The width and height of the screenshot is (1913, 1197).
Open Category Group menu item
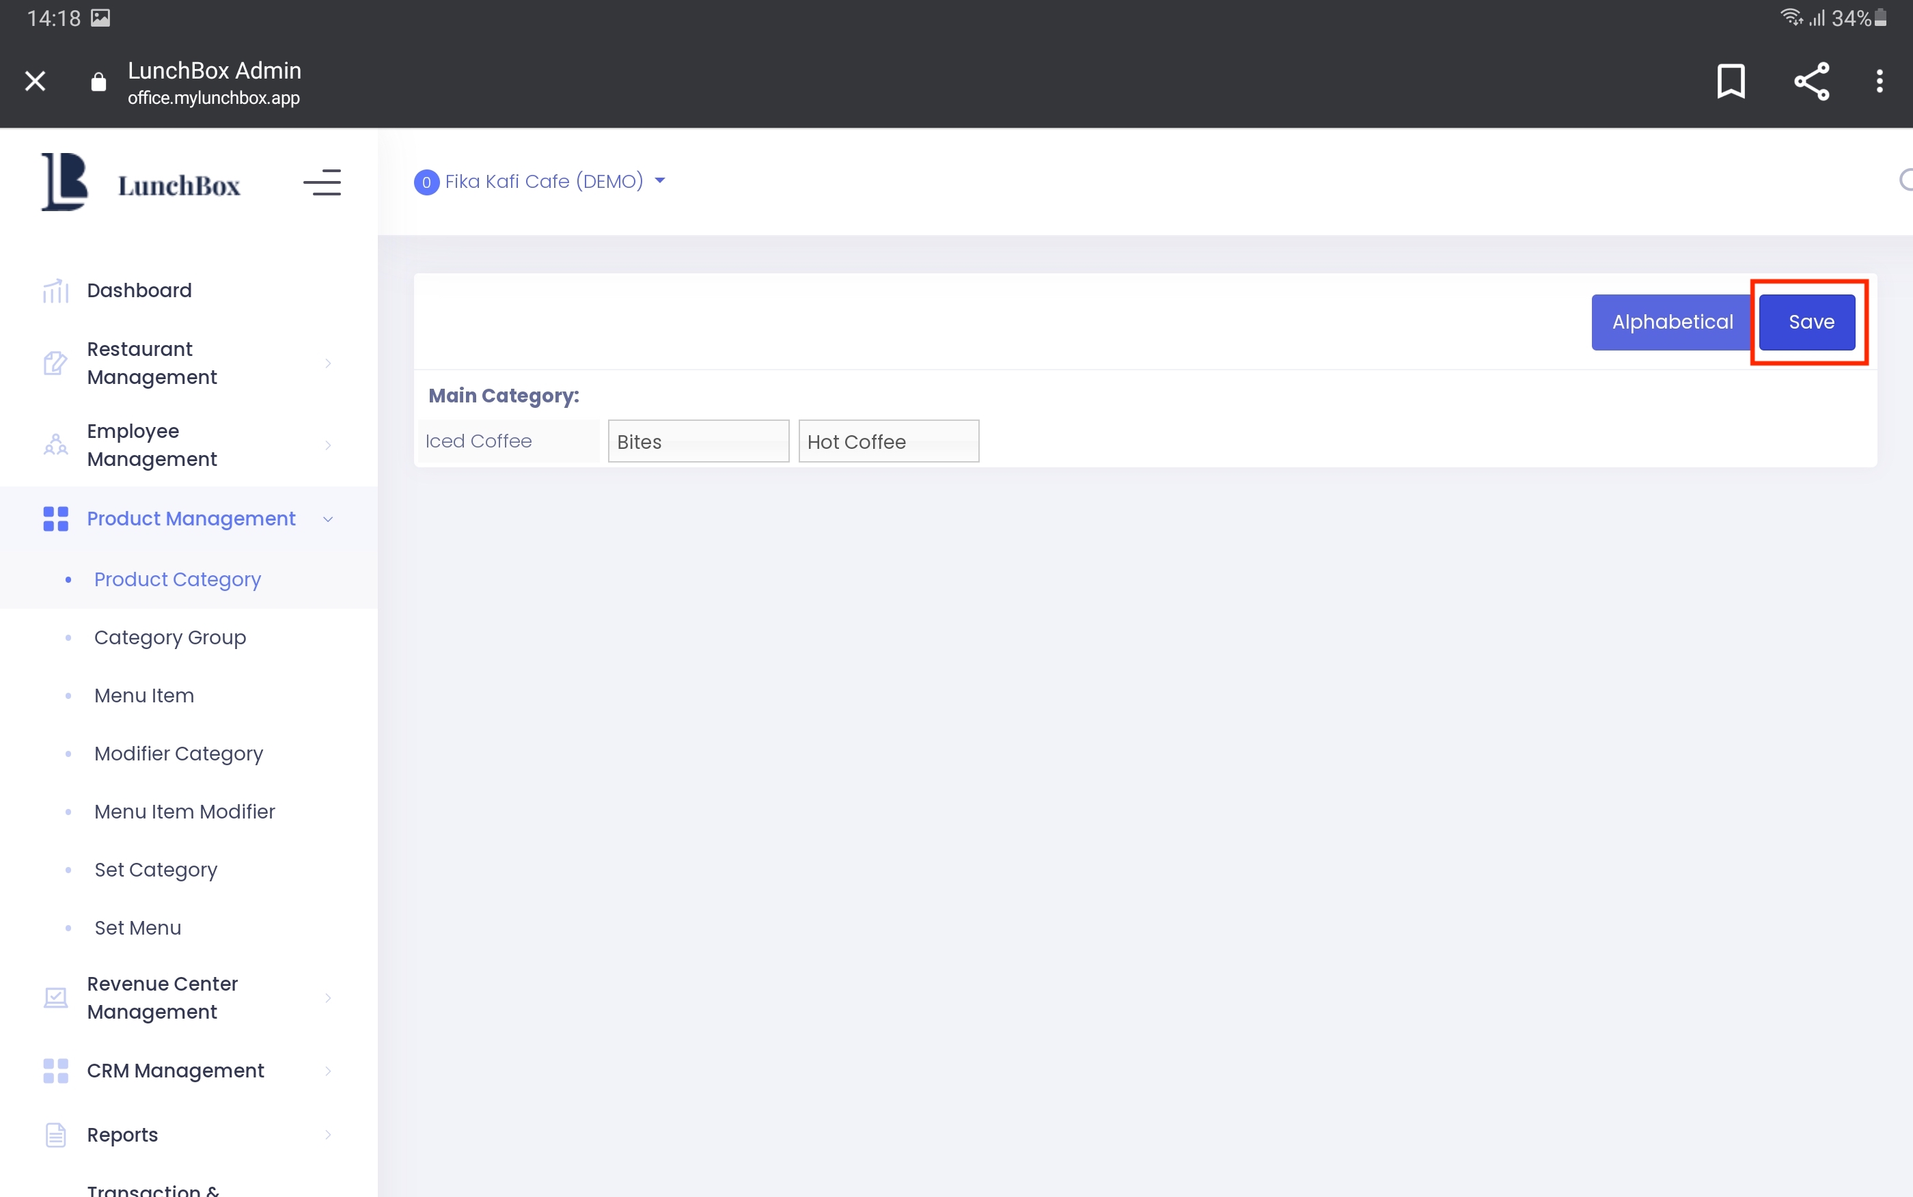pos(170,637)
